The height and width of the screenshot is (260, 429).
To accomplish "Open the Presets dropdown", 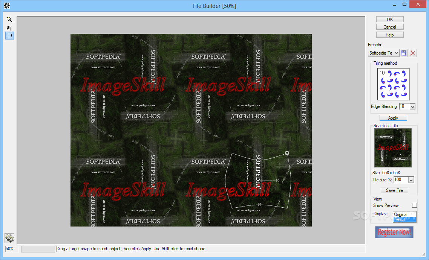I will click(x=383, y=53).
